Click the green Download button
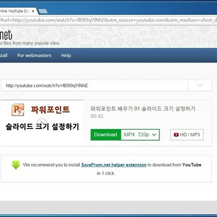 pos(105,135)
